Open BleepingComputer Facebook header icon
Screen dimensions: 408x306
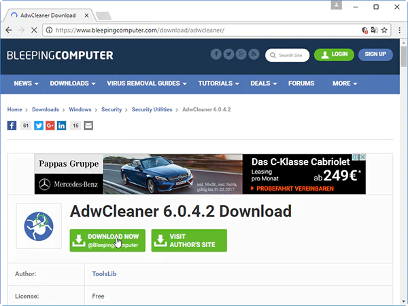[x=216, y=54]
